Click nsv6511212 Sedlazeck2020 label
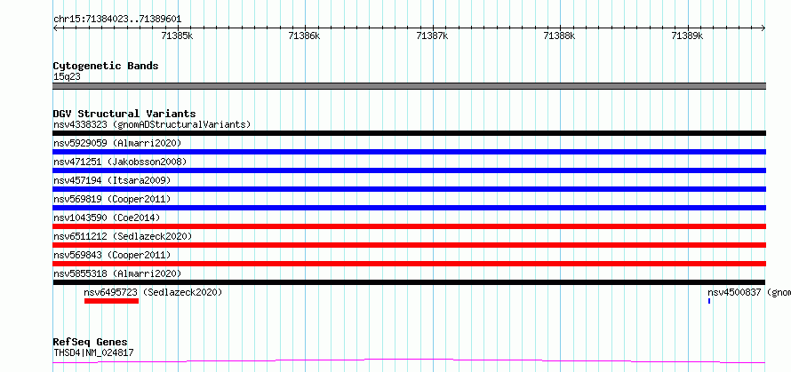Image resolution: width=791 pixels, height=372 pixels. point(123,236)
